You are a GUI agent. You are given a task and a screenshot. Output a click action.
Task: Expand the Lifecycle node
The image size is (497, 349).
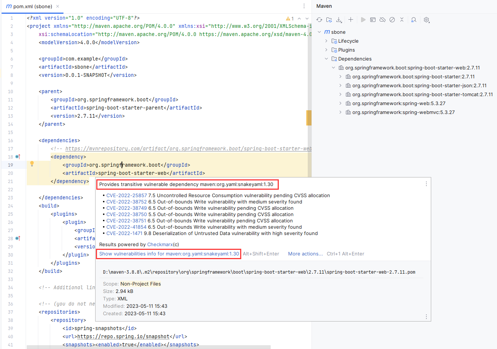[326, 41]
